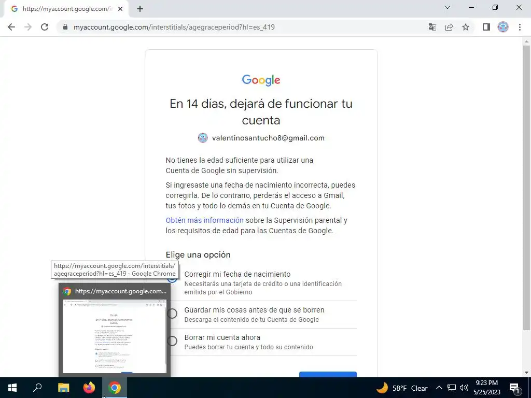Click the browser forward arrow
This screenshot has width=531, height=398.
click(x=28, y=27)
